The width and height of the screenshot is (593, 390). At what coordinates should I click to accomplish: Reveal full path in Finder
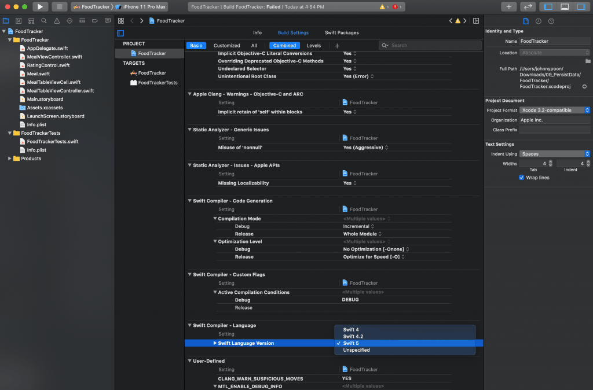(585, 87)
